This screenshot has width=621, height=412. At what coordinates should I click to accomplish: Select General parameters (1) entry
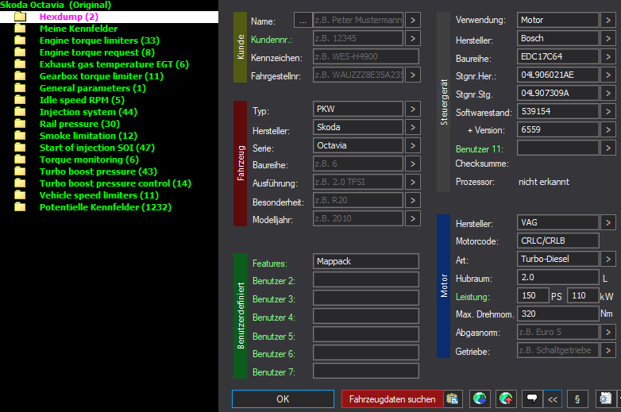[93, 88]
